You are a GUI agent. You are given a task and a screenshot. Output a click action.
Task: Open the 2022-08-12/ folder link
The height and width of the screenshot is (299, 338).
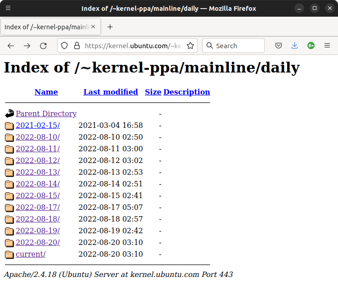click(x=38, y=160)
